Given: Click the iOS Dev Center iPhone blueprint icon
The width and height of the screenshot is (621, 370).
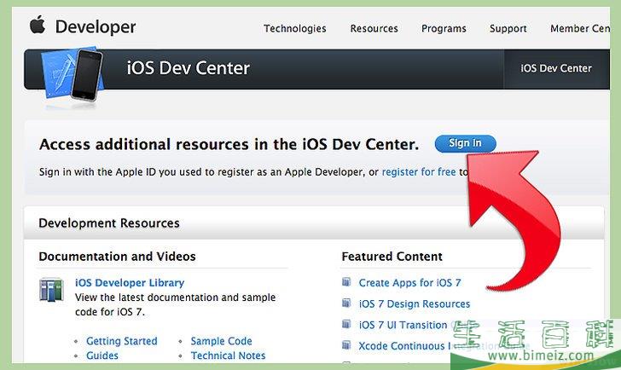Looking at the screenshot, I should (72, 75).
